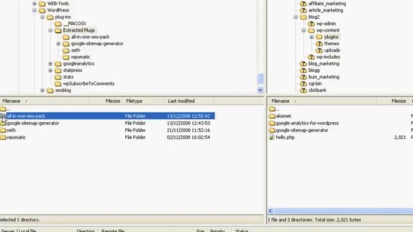Click the wpSubscribeToComments folder icon

coord(58,84)
